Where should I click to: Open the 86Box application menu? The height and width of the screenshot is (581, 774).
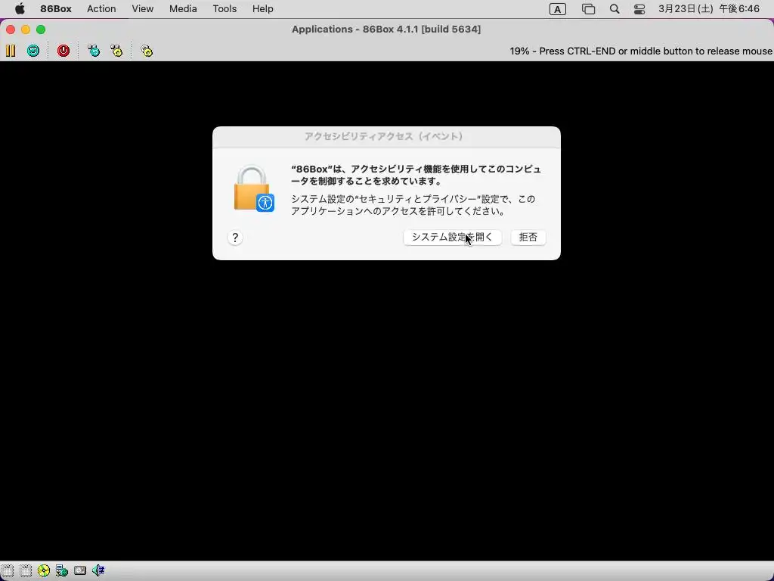[56, 9]
